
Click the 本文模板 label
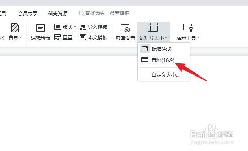point(98,38)
